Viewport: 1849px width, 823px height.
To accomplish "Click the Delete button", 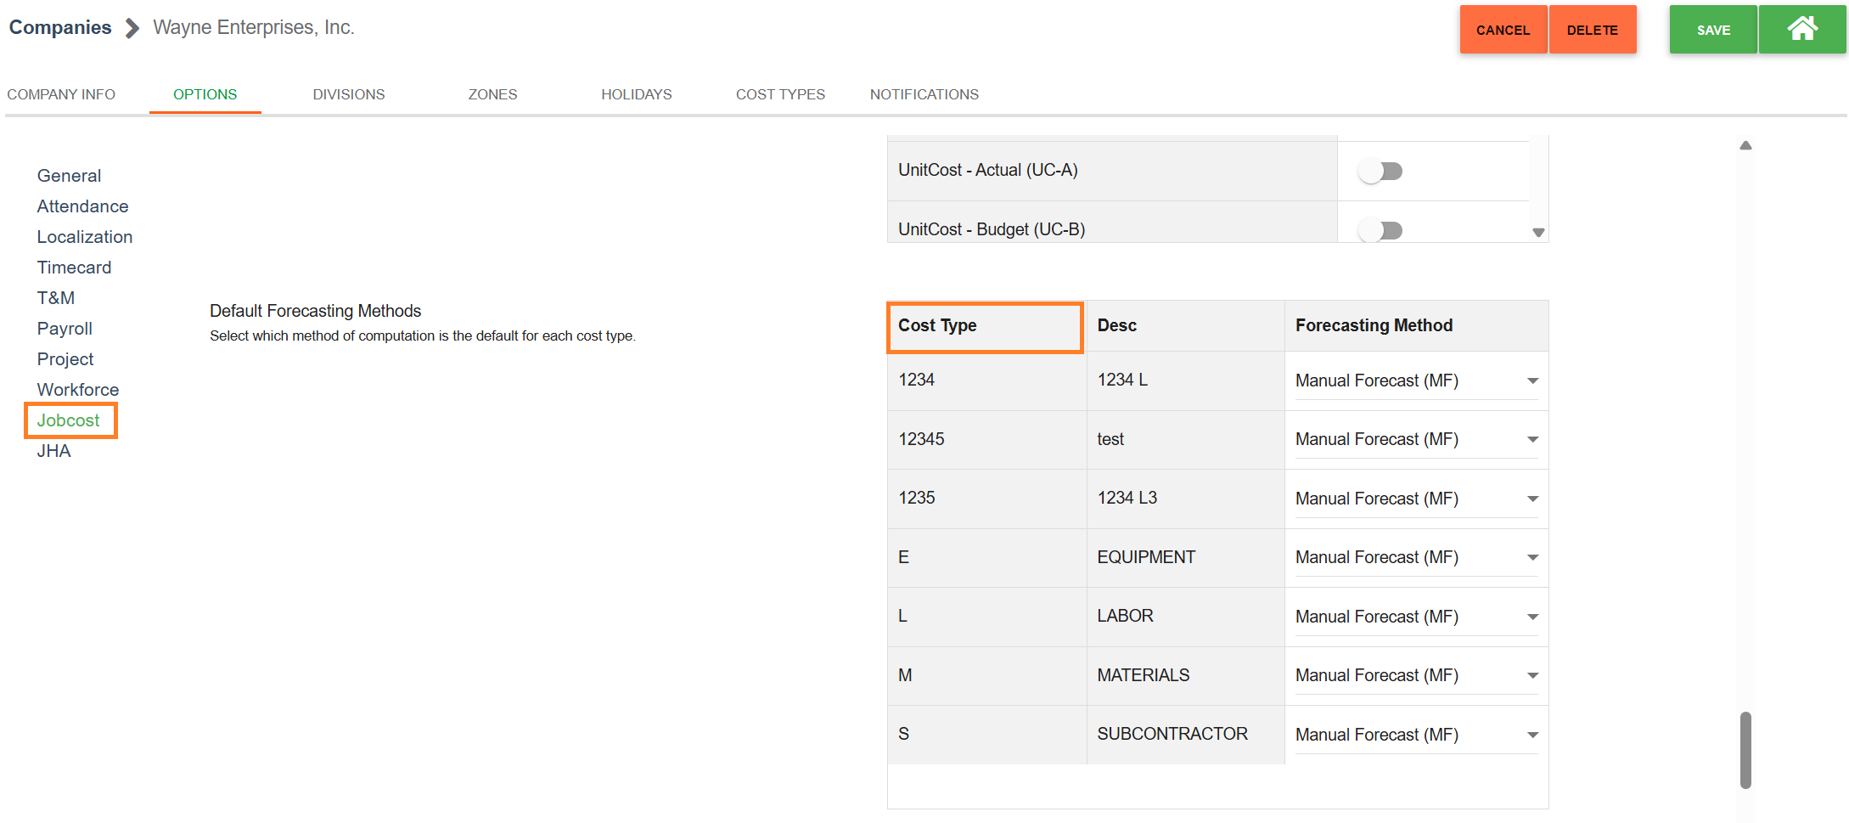I will pyautogui.click(x=1592, y=30).
